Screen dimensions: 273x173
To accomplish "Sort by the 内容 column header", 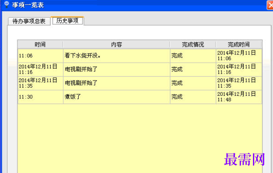I will coord(117,44).
